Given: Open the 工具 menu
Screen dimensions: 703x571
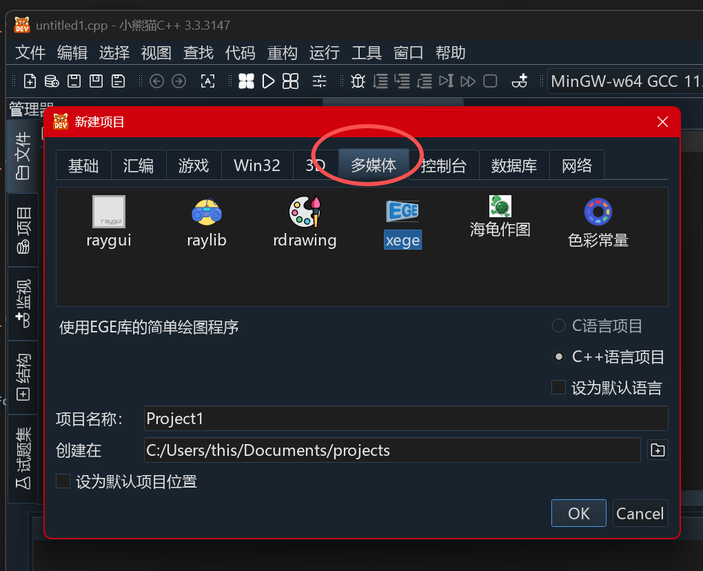Looking at the screenshot, I should click(x=366, y=52).
